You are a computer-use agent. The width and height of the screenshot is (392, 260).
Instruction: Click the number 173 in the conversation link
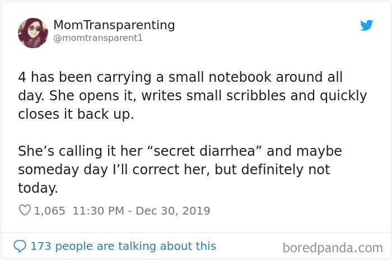[x=41, y=246]
